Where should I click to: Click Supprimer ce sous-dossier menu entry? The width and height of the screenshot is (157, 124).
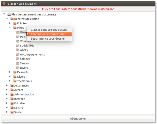pyautogui.click(x=48, y=39)
